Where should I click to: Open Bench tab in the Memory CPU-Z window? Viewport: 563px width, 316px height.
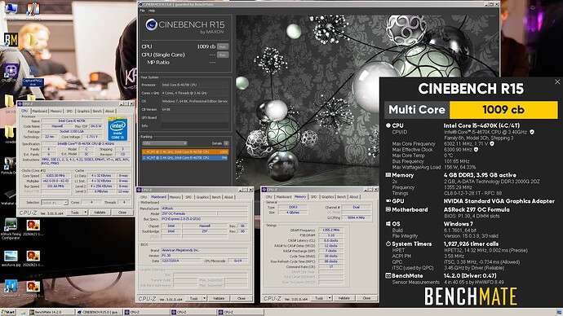pos(341,197)
